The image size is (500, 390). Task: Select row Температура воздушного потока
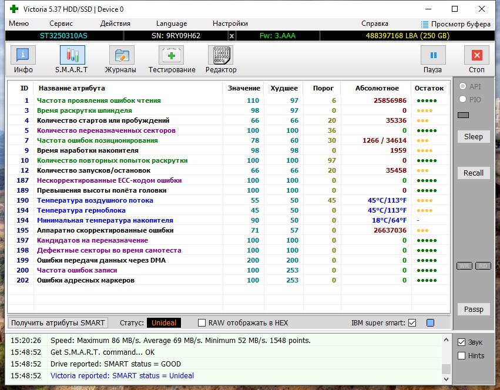tap(229, 200)
